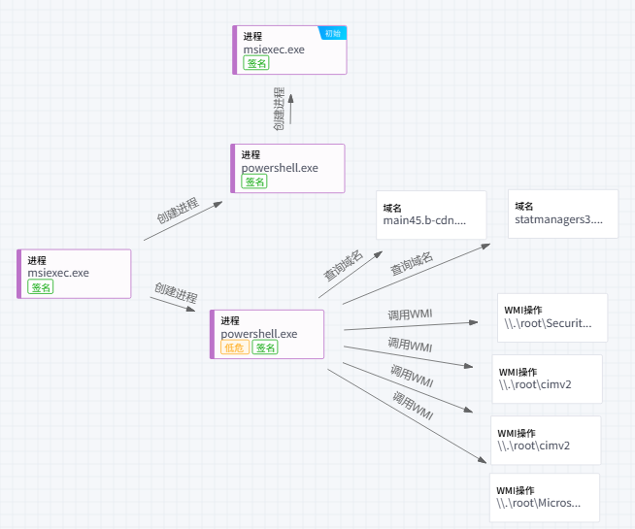Viewport: 635px width, 529px height.
Task: Click 查询域名 label pointing to statmanagers3
Action: pyautogui.click(x=412, y=264)
